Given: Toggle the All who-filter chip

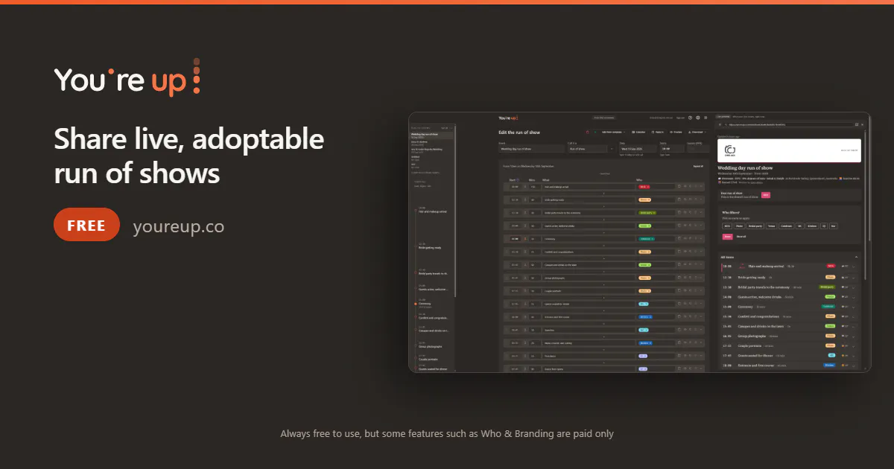Looking at the screenshot, I should coord(727,226).
